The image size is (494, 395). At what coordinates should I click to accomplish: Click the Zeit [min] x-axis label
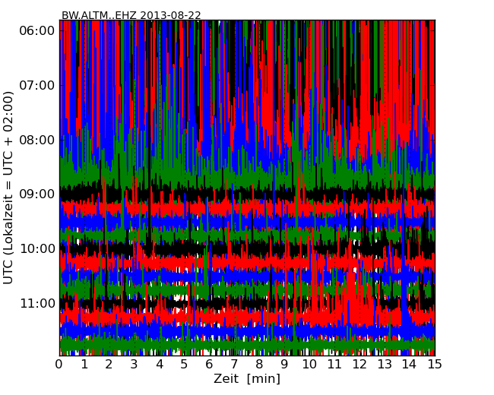[x=247, y=378]
